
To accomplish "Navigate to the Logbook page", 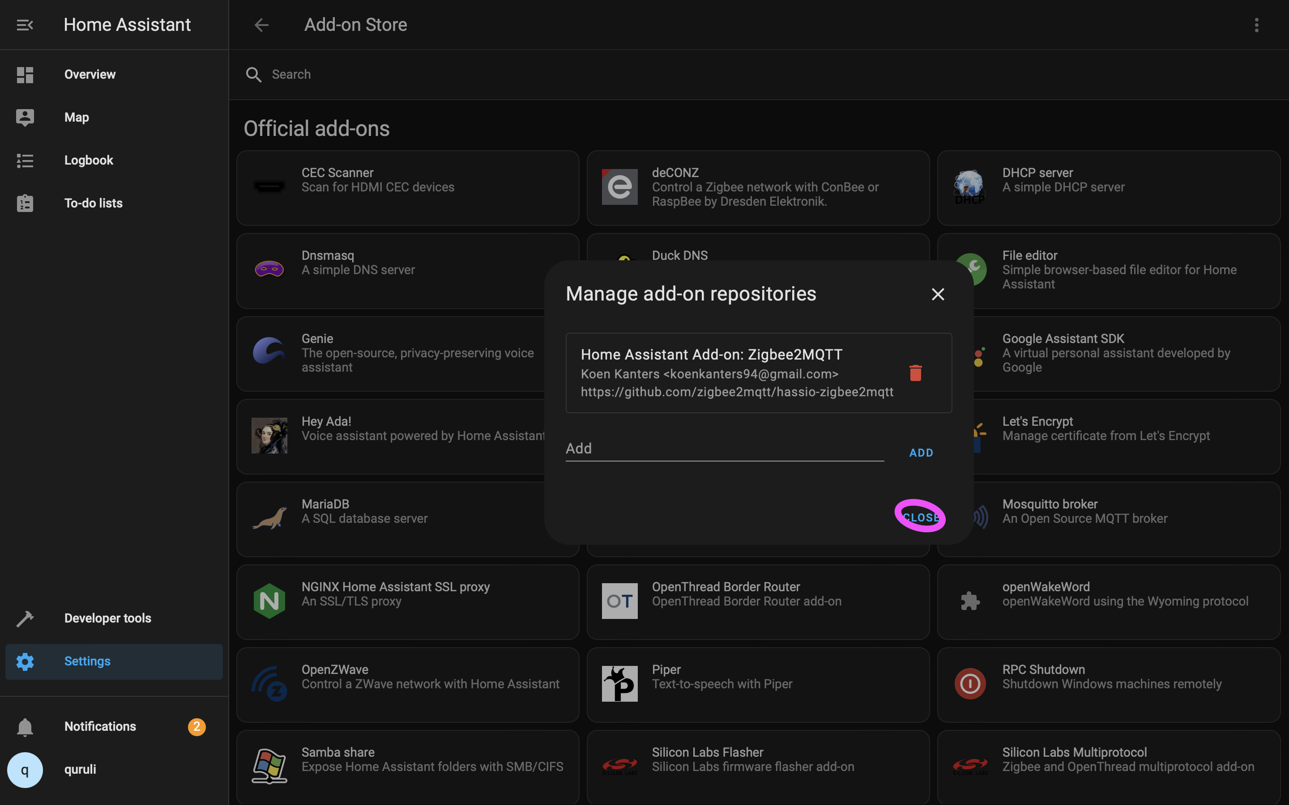I will (89, 160).
